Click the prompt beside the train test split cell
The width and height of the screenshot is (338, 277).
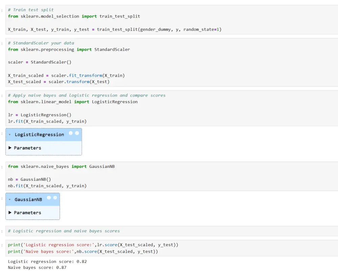click(2, 10)
